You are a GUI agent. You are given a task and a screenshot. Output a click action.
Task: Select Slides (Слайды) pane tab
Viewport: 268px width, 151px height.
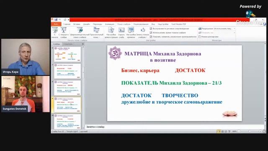coord(57,44)
